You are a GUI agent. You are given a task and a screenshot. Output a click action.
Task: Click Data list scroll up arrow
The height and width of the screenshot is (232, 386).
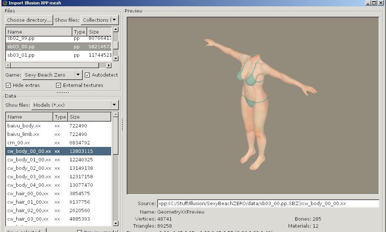116,114
